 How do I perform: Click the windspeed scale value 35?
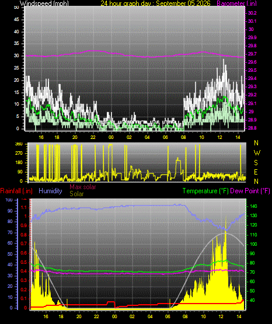click(16, 44)
